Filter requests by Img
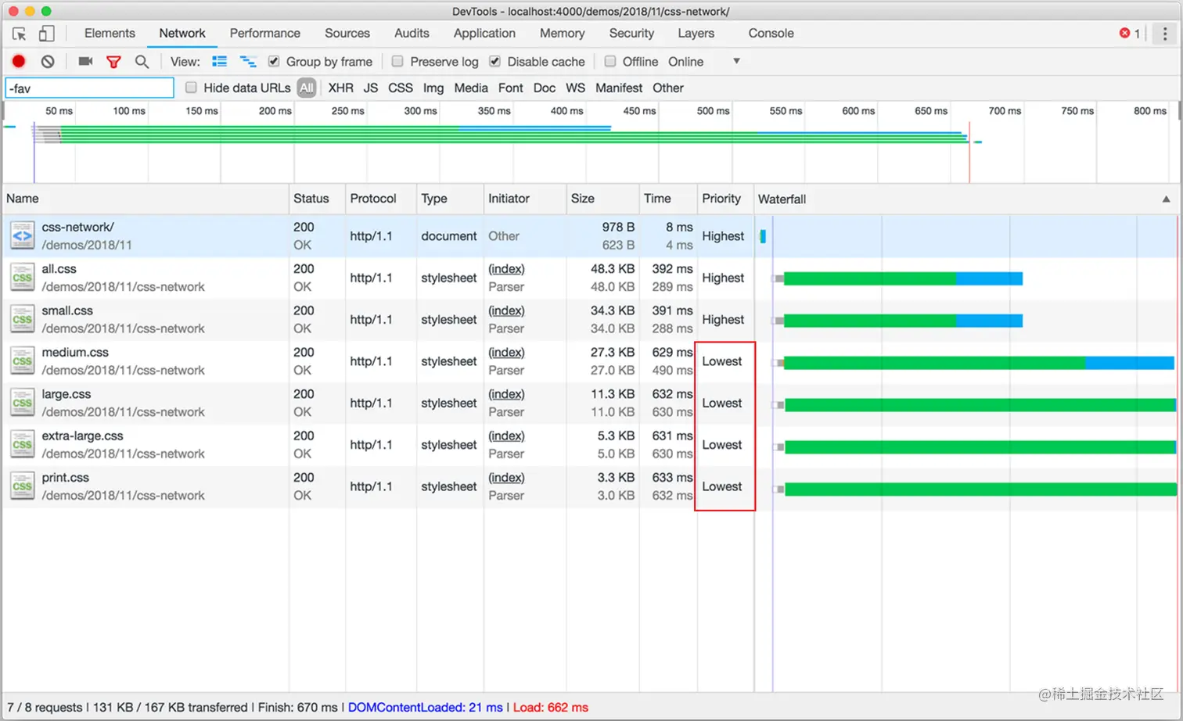The image size is (1183, 721). click(433, 88)
